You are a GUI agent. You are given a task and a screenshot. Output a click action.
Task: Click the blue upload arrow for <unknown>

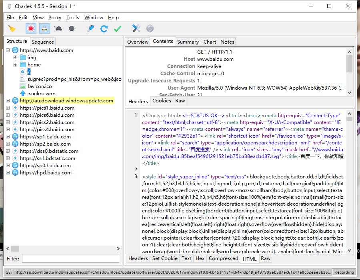[23, 94]
